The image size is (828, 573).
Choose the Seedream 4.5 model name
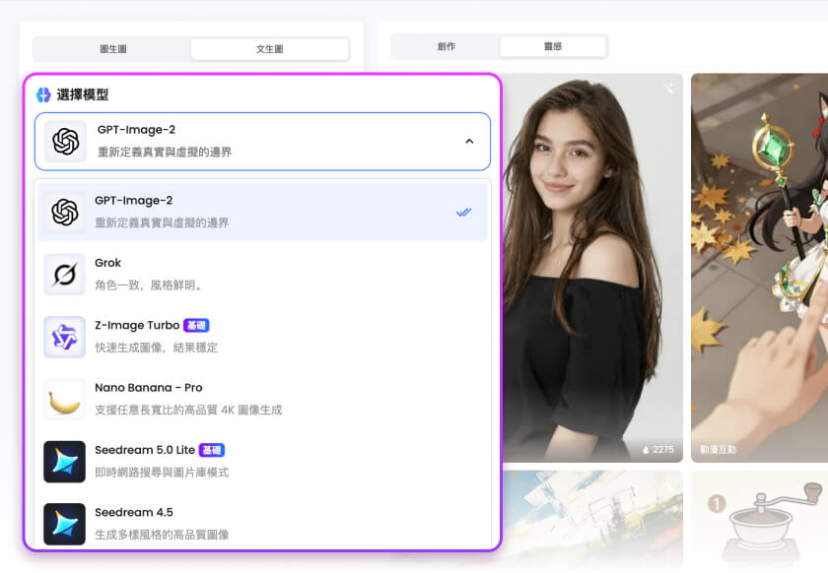coord(134,512)
